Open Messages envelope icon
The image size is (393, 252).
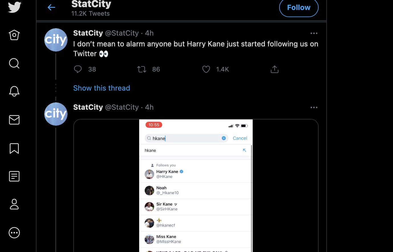tap(14, 120)
